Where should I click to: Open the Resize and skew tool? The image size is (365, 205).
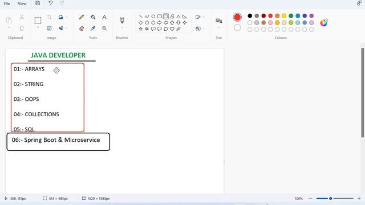pyautogui.click(x=49, y=28)
